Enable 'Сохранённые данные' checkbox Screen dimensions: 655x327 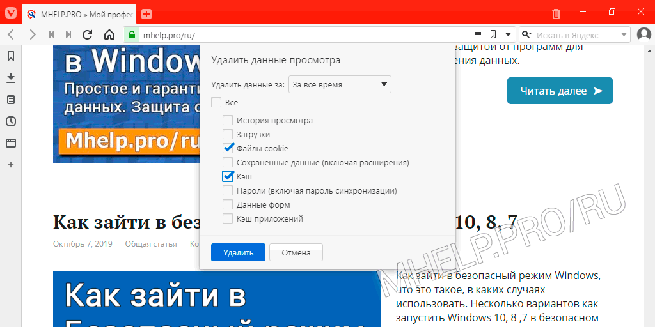pos(228,162)
